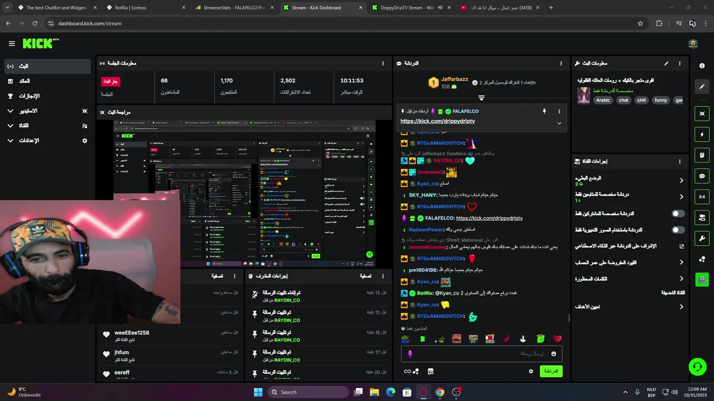Screen dimensions: 714x401
Task: Click تصفية filter in moderator actions panel
Action: coord(365,276)
